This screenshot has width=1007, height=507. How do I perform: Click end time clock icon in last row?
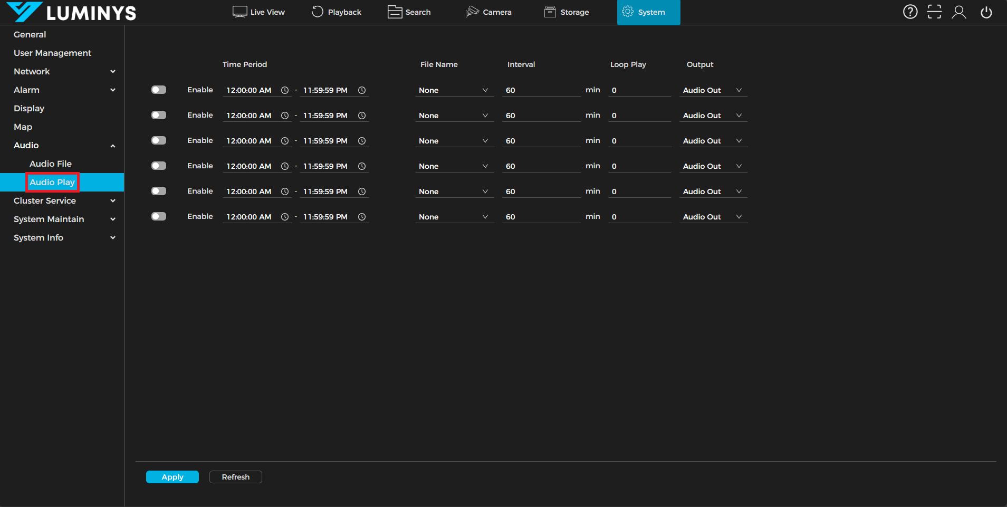[x=362, y=217]
